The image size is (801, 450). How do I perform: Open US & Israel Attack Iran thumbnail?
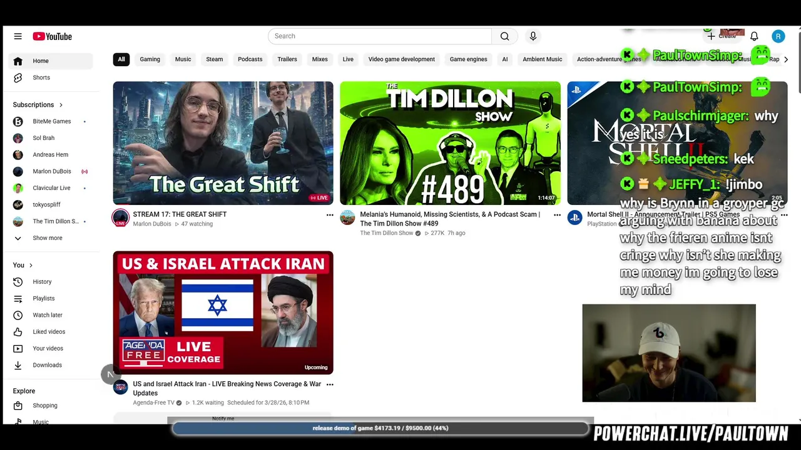[223, 312]
